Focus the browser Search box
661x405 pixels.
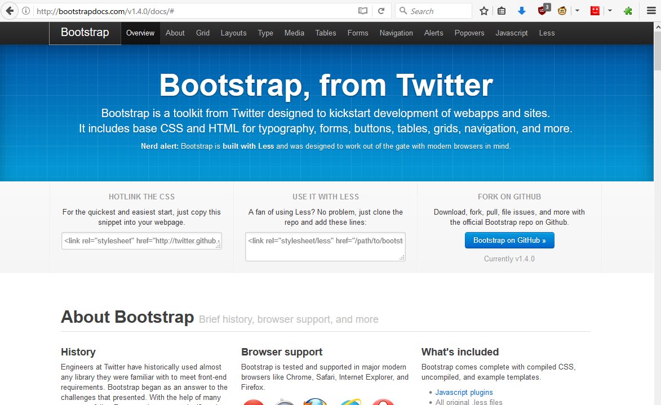pyautogui.click(x=433, y=11)
